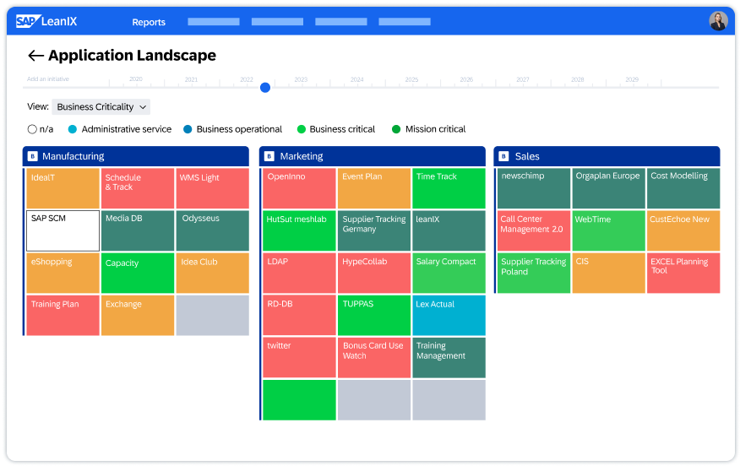Jump to 2025 on the timeline
This screenshot has width=740, height=466.
[411, 79]
